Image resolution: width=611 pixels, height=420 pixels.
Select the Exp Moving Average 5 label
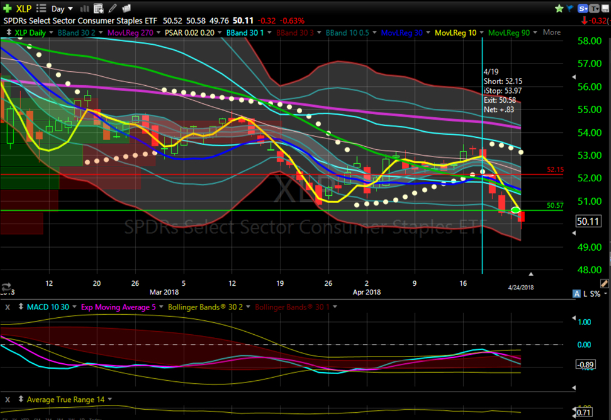tap(118, 307)
